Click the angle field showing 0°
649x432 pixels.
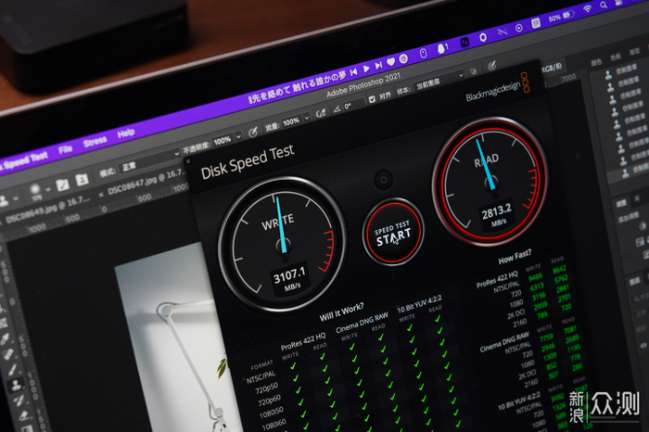click(353, 104)
